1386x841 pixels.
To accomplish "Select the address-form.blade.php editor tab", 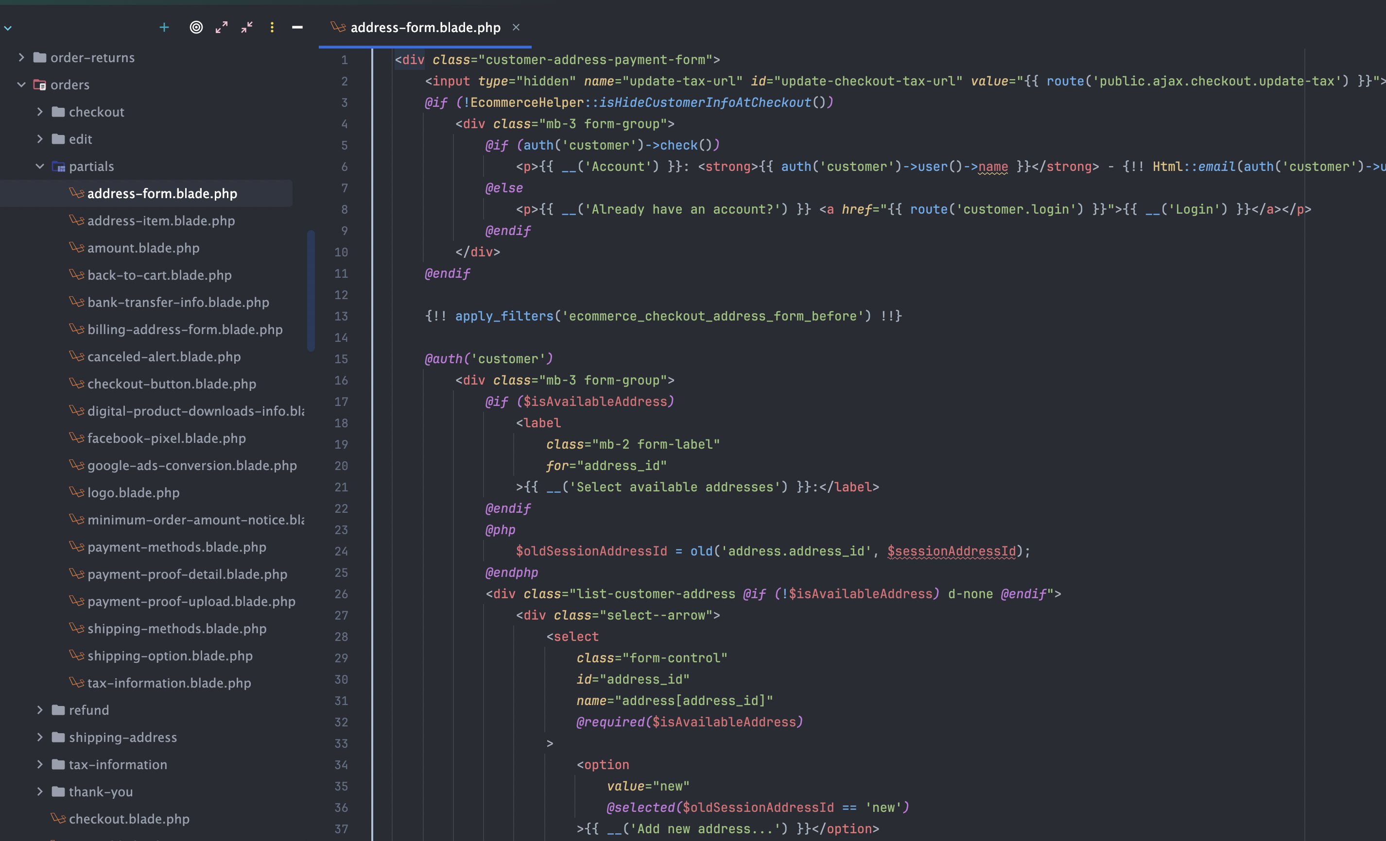I will point(425,27).
